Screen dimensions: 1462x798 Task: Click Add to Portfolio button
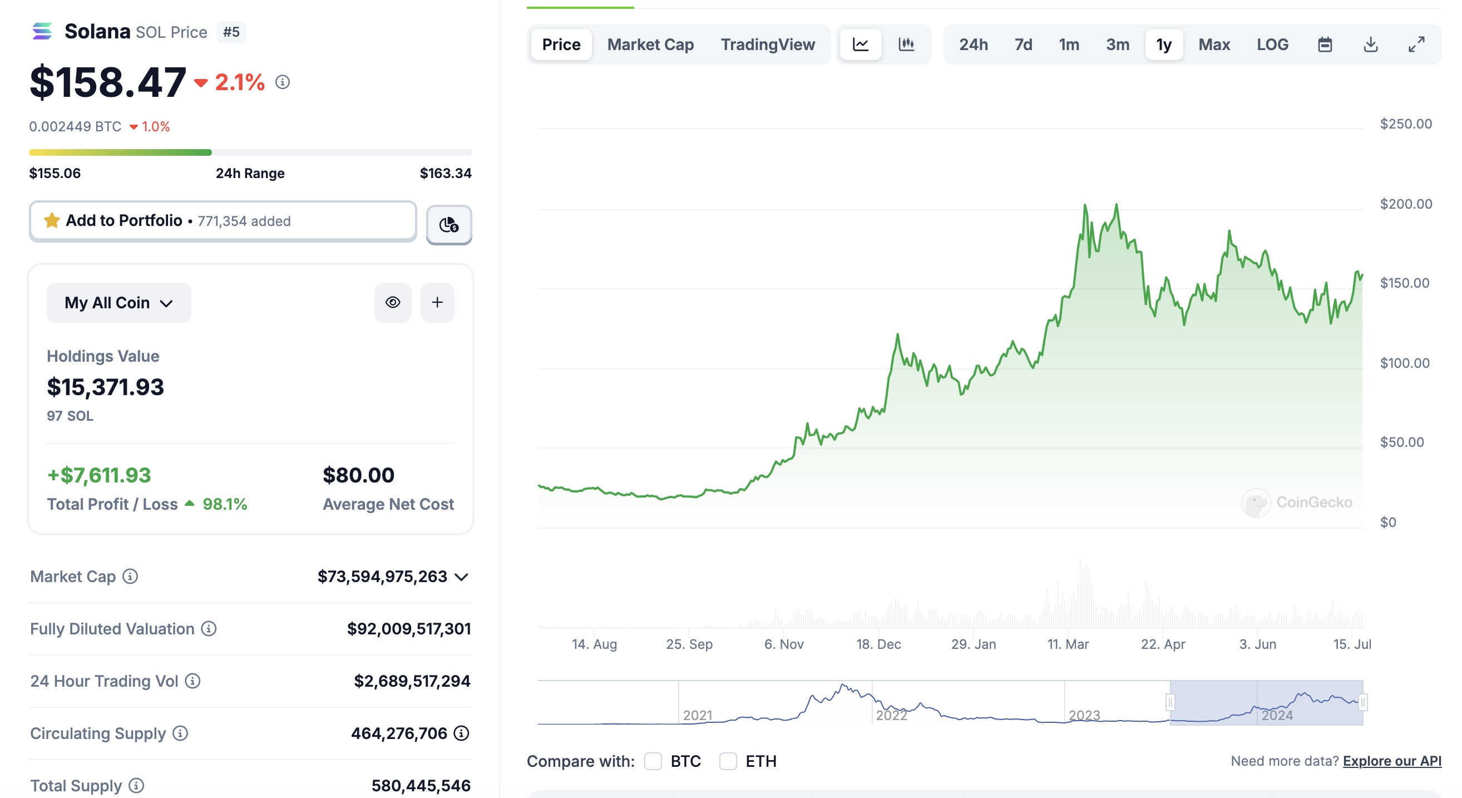point(223,221)
